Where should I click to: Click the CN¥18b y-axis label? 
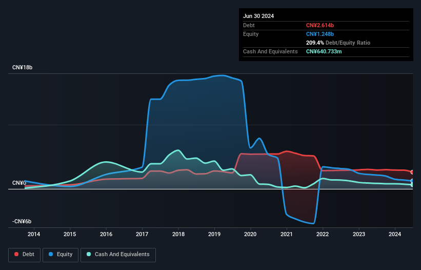[x=23, y=68]
